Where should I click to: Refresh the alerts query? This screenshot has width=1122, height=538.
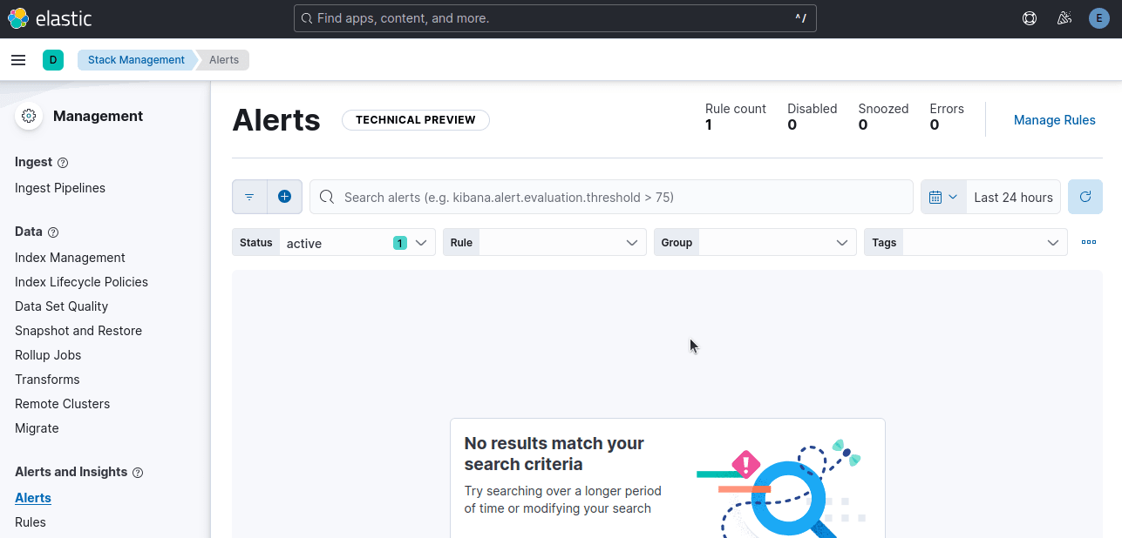tap(1085, 197)
